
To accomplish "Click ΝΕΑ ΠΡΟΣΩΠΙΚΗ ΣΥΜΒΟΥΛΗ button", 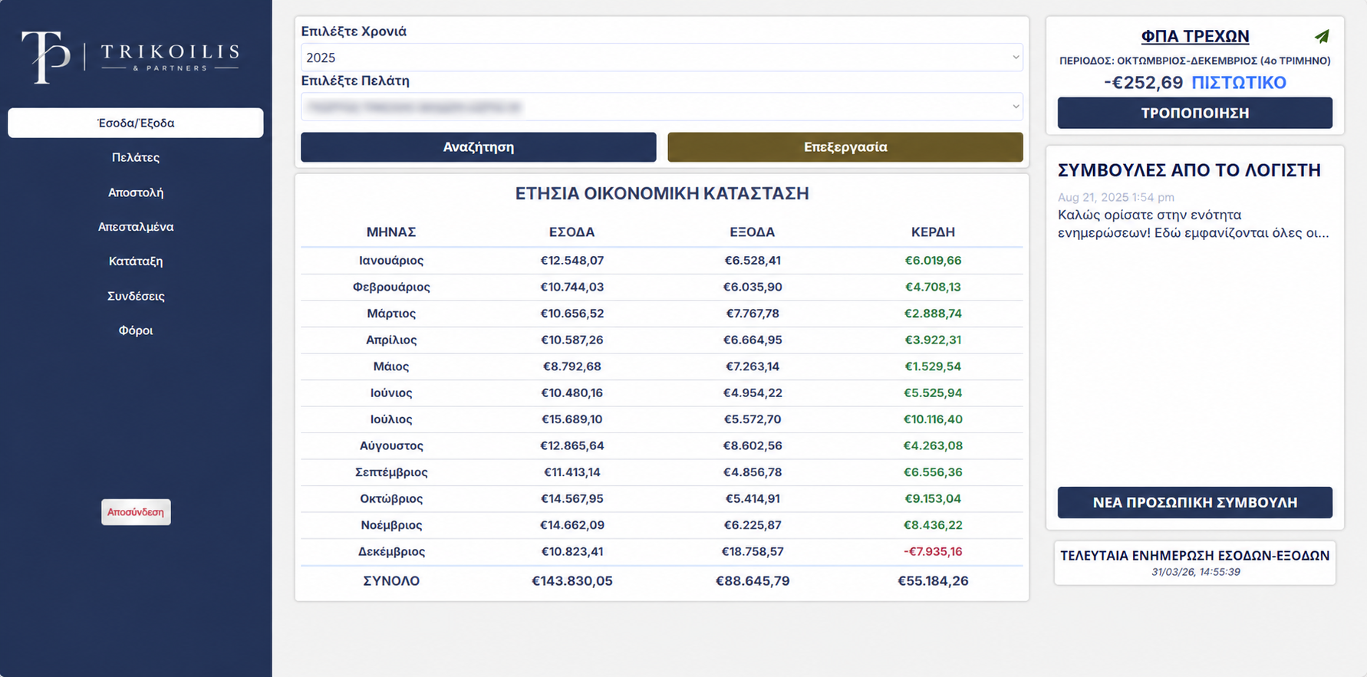I will click(x=1195, y=503).
